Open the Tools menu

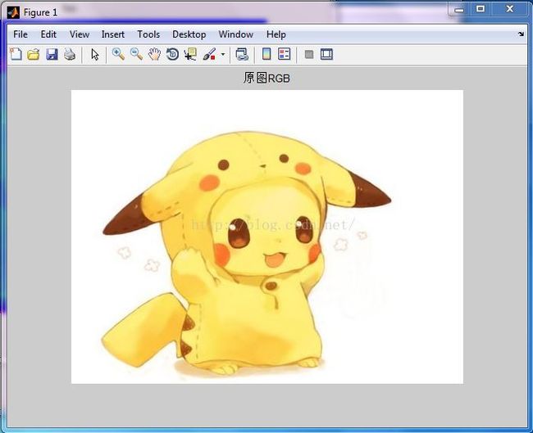point(148,34)
